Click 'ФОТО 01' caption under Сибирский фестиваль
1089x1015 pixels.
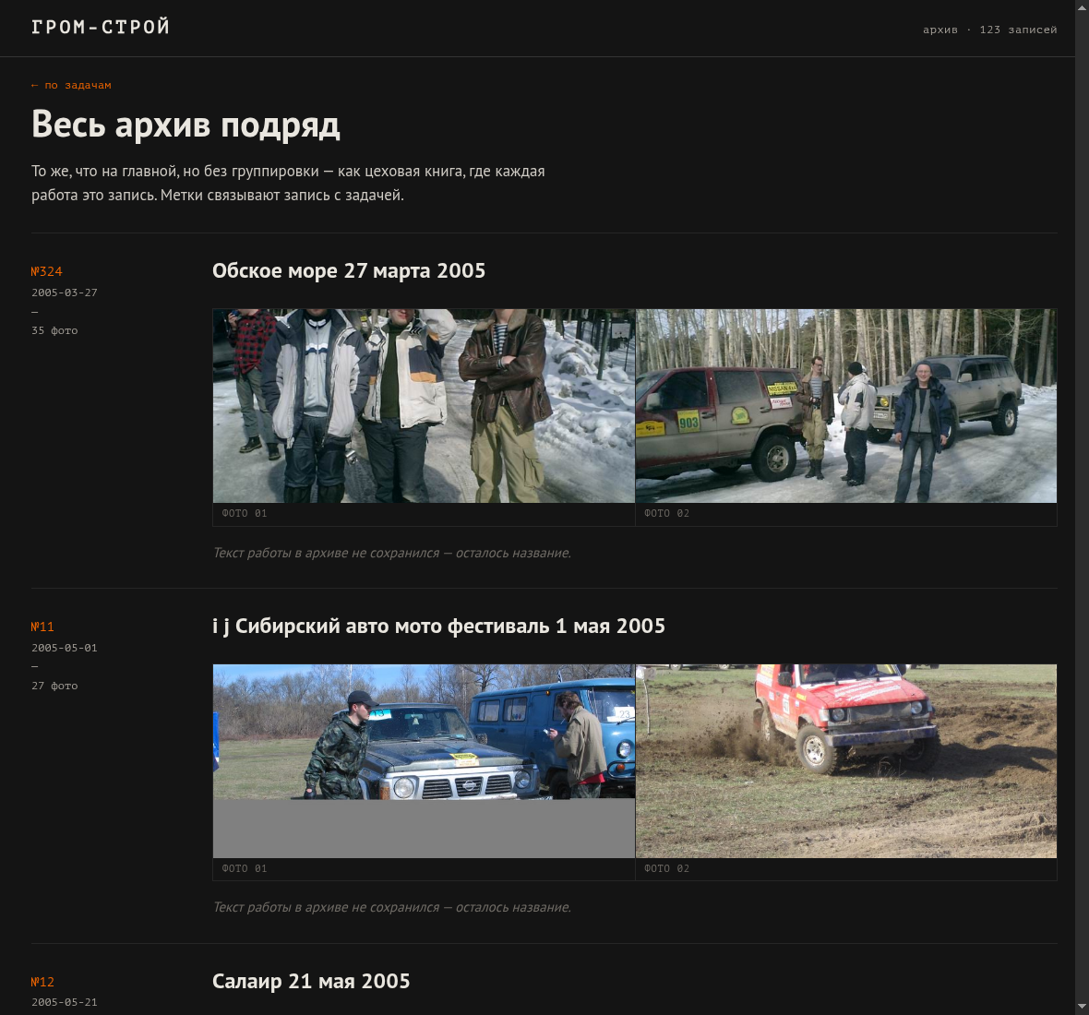(245, 868)
